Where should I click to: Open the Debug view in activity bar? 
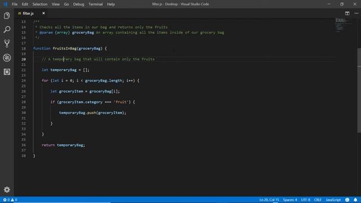7,58
